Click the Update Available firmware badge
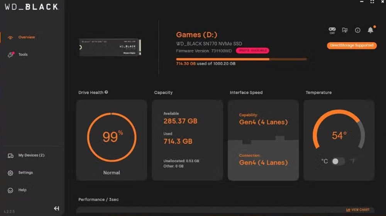Viewport: 386px width, 216px height. pyautogui.click(x=252, y=51)
